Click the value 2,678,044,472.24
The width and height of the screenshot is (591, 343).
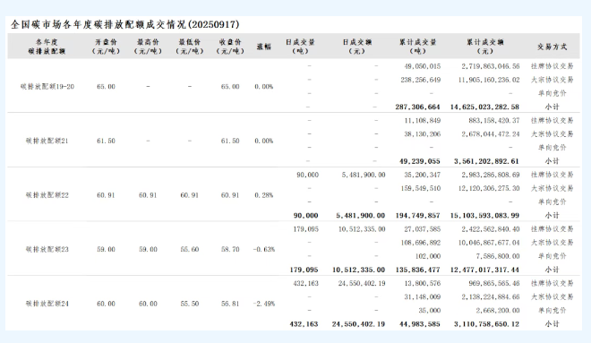point(491,134)
